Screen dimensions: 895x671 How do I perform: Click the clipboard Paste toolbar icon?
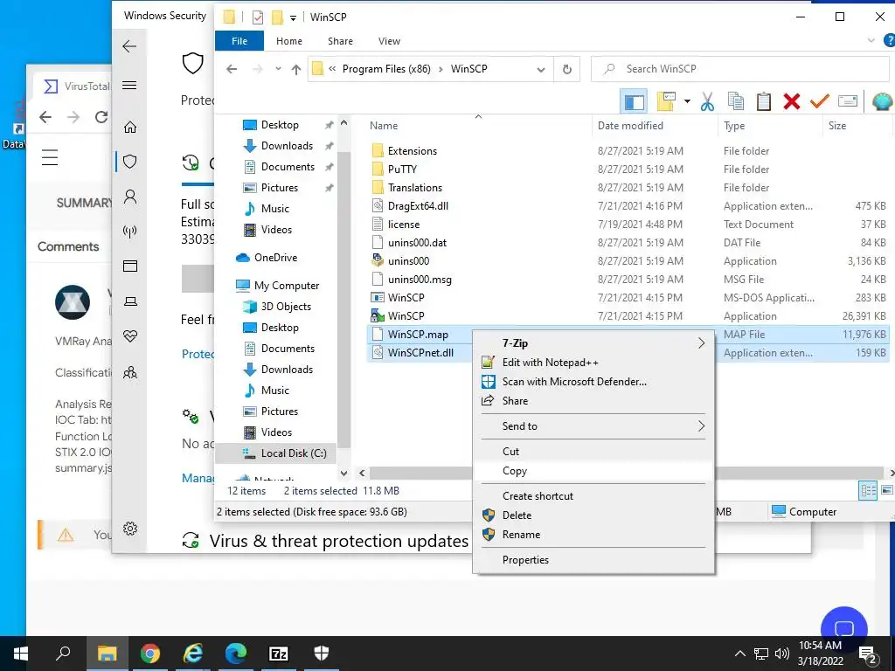coord(764,101)
